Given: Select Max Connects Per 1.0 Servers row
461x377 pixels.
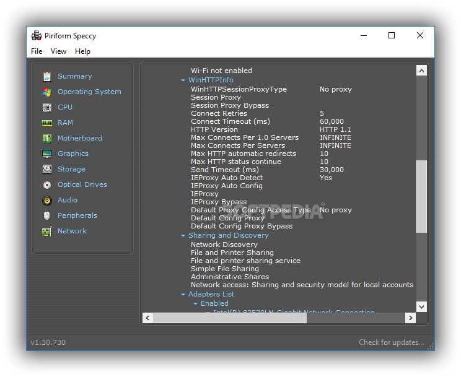Looking at the screenshot, I should [271, 137].
